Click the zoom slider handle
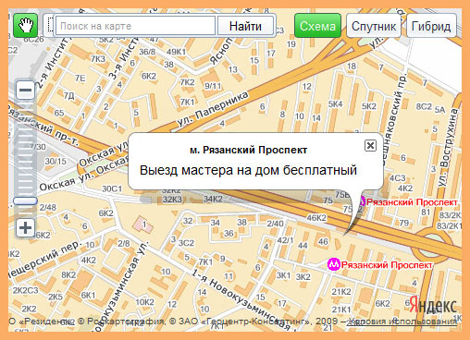Screen dimensions: 470x340 coord(25,201)
